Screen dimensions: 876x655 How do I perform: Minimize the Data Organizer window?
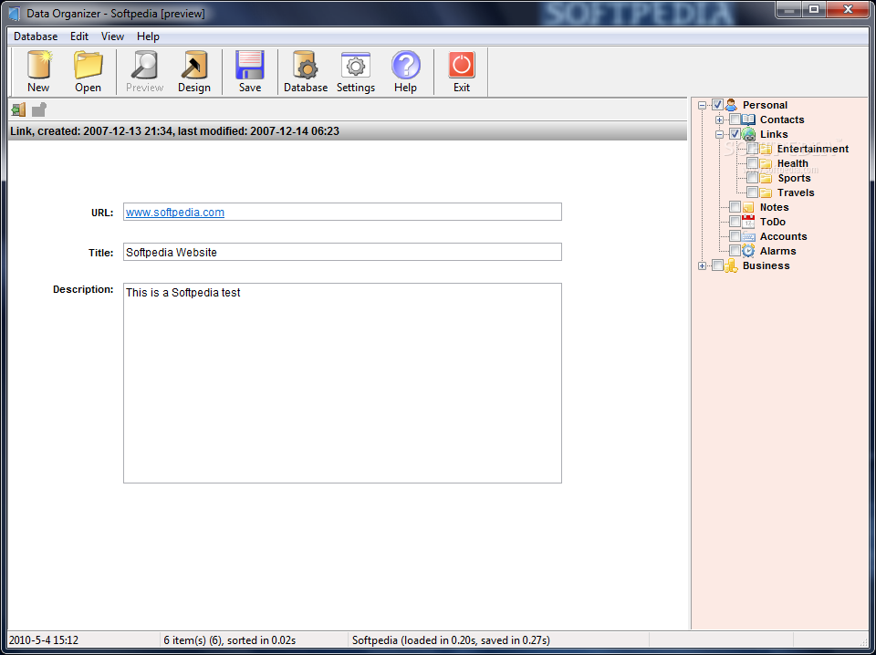coord(790,9)
